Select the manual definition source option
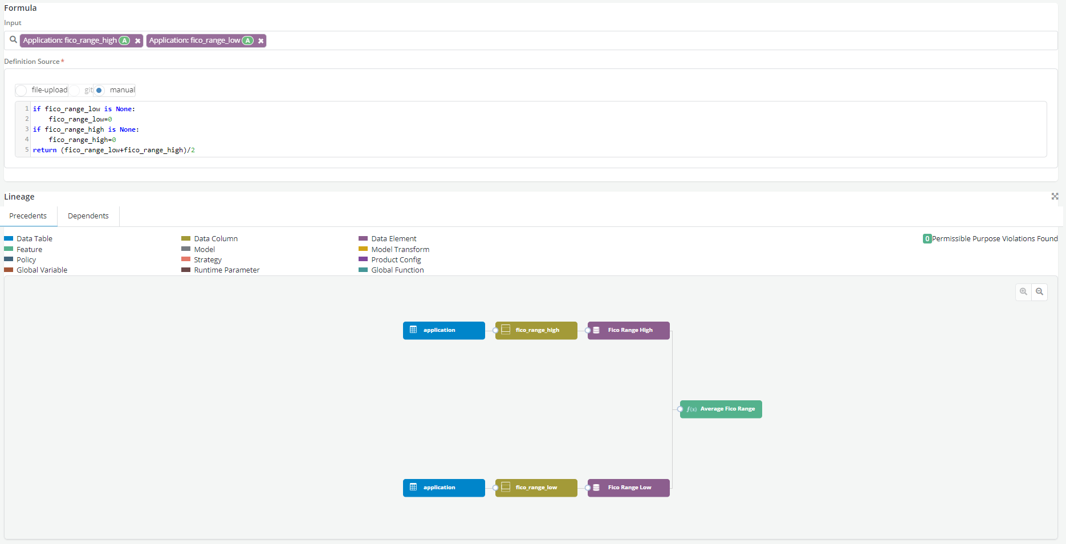This screenshot has height=544, width=1066. (100, 90)
